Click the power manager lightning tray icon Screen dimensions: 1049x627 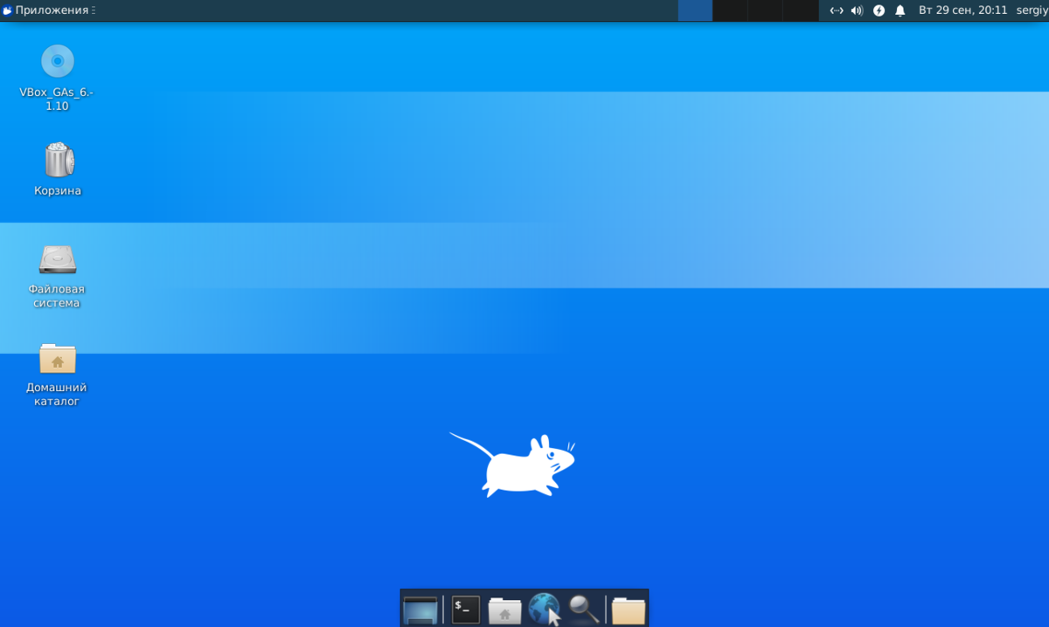click(x=878, y=10)
